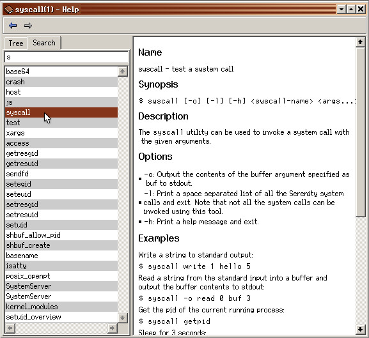Open the xargs entry
Image resolution: width=369 pixels, height=338 pixels.
click(x=61, y=133)
